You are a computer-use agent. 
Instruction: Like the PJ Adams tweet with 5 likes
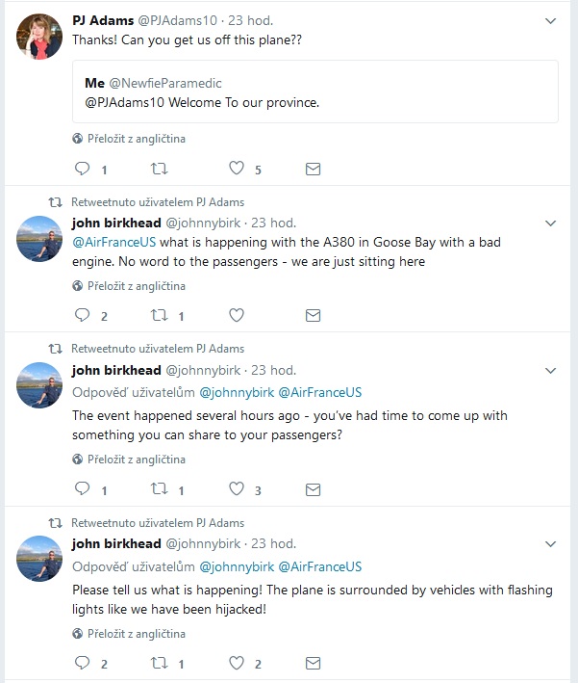pos(237,169)
